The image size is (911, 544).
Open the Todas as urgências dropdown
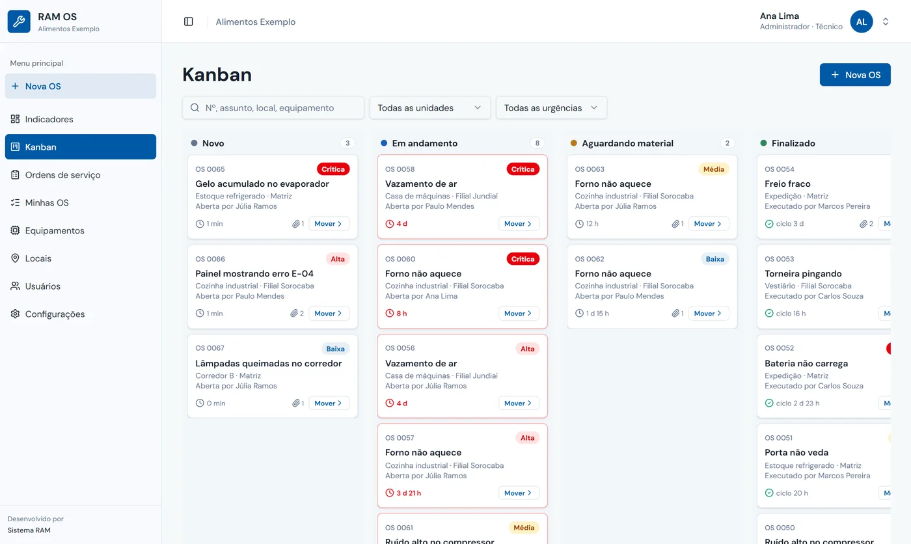(551, 108)
